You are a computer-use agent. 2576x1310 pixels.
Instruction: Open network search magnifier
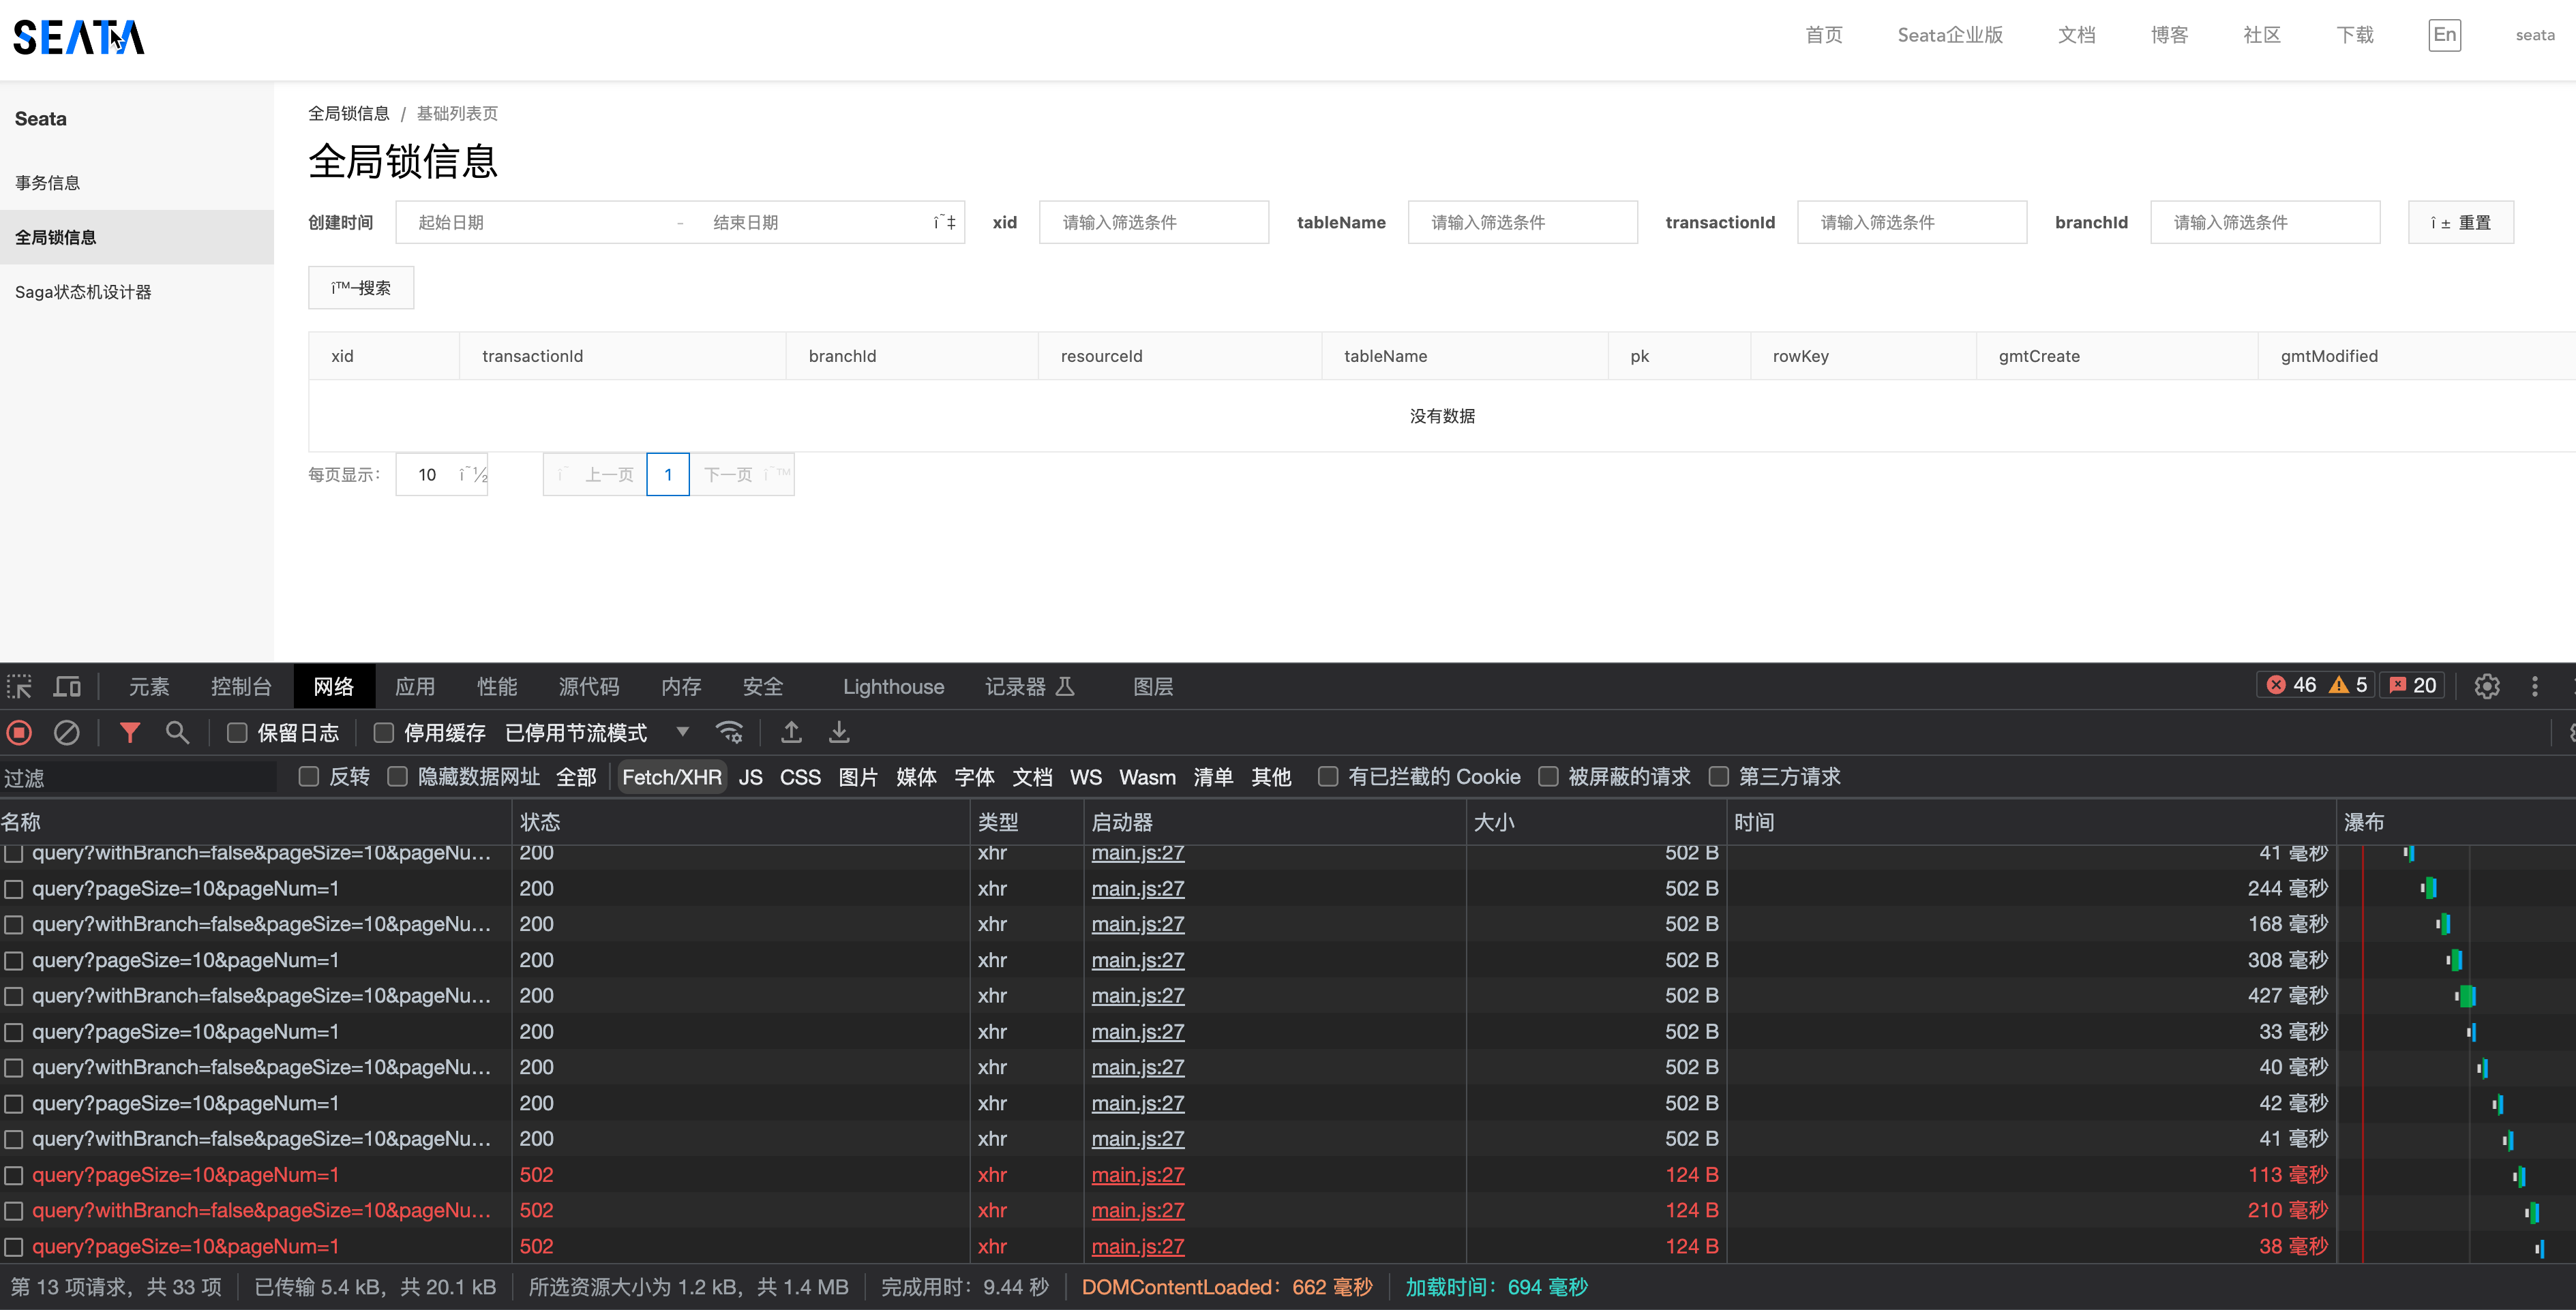click(177, 733)
